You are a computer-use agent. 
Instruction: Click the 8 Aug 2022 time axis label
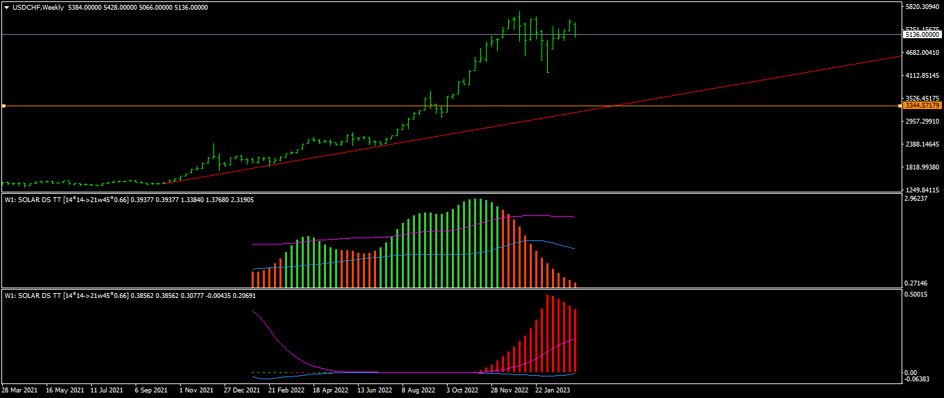point(418,390)
